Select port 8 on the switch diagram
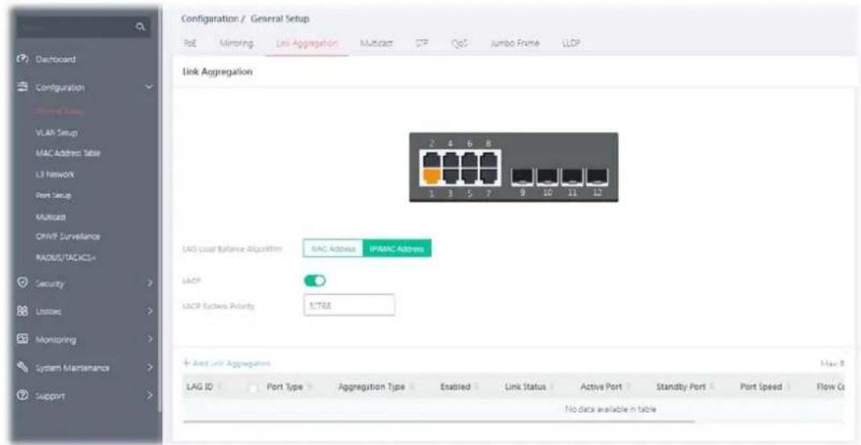This screenshot has width=861, height=445. click(487, 160)
